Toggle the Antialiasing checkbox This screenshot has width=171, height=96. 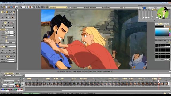click(x=6, y=41)
